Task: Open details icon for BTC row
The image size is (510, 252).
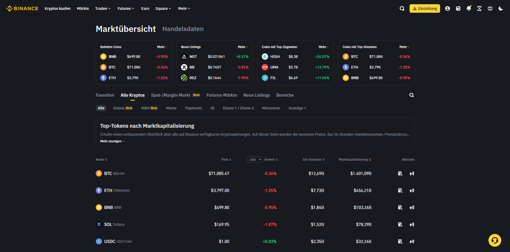Action: 400,173
